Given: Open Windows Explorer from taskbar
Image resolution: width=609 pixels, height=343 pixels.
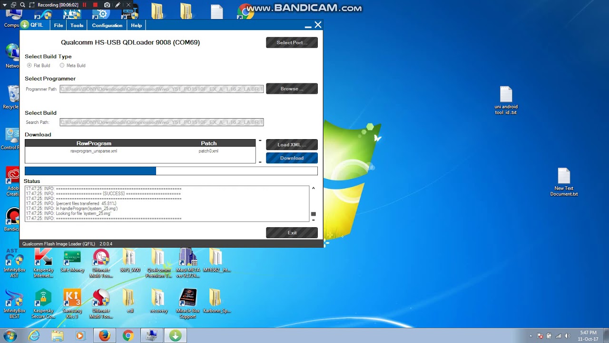Looking at the screenshot, I should tap(58, 336).
